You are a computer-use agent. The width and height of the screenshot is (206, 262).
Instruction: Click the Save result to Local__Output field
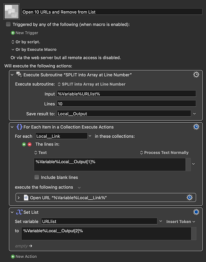point(124,114)
